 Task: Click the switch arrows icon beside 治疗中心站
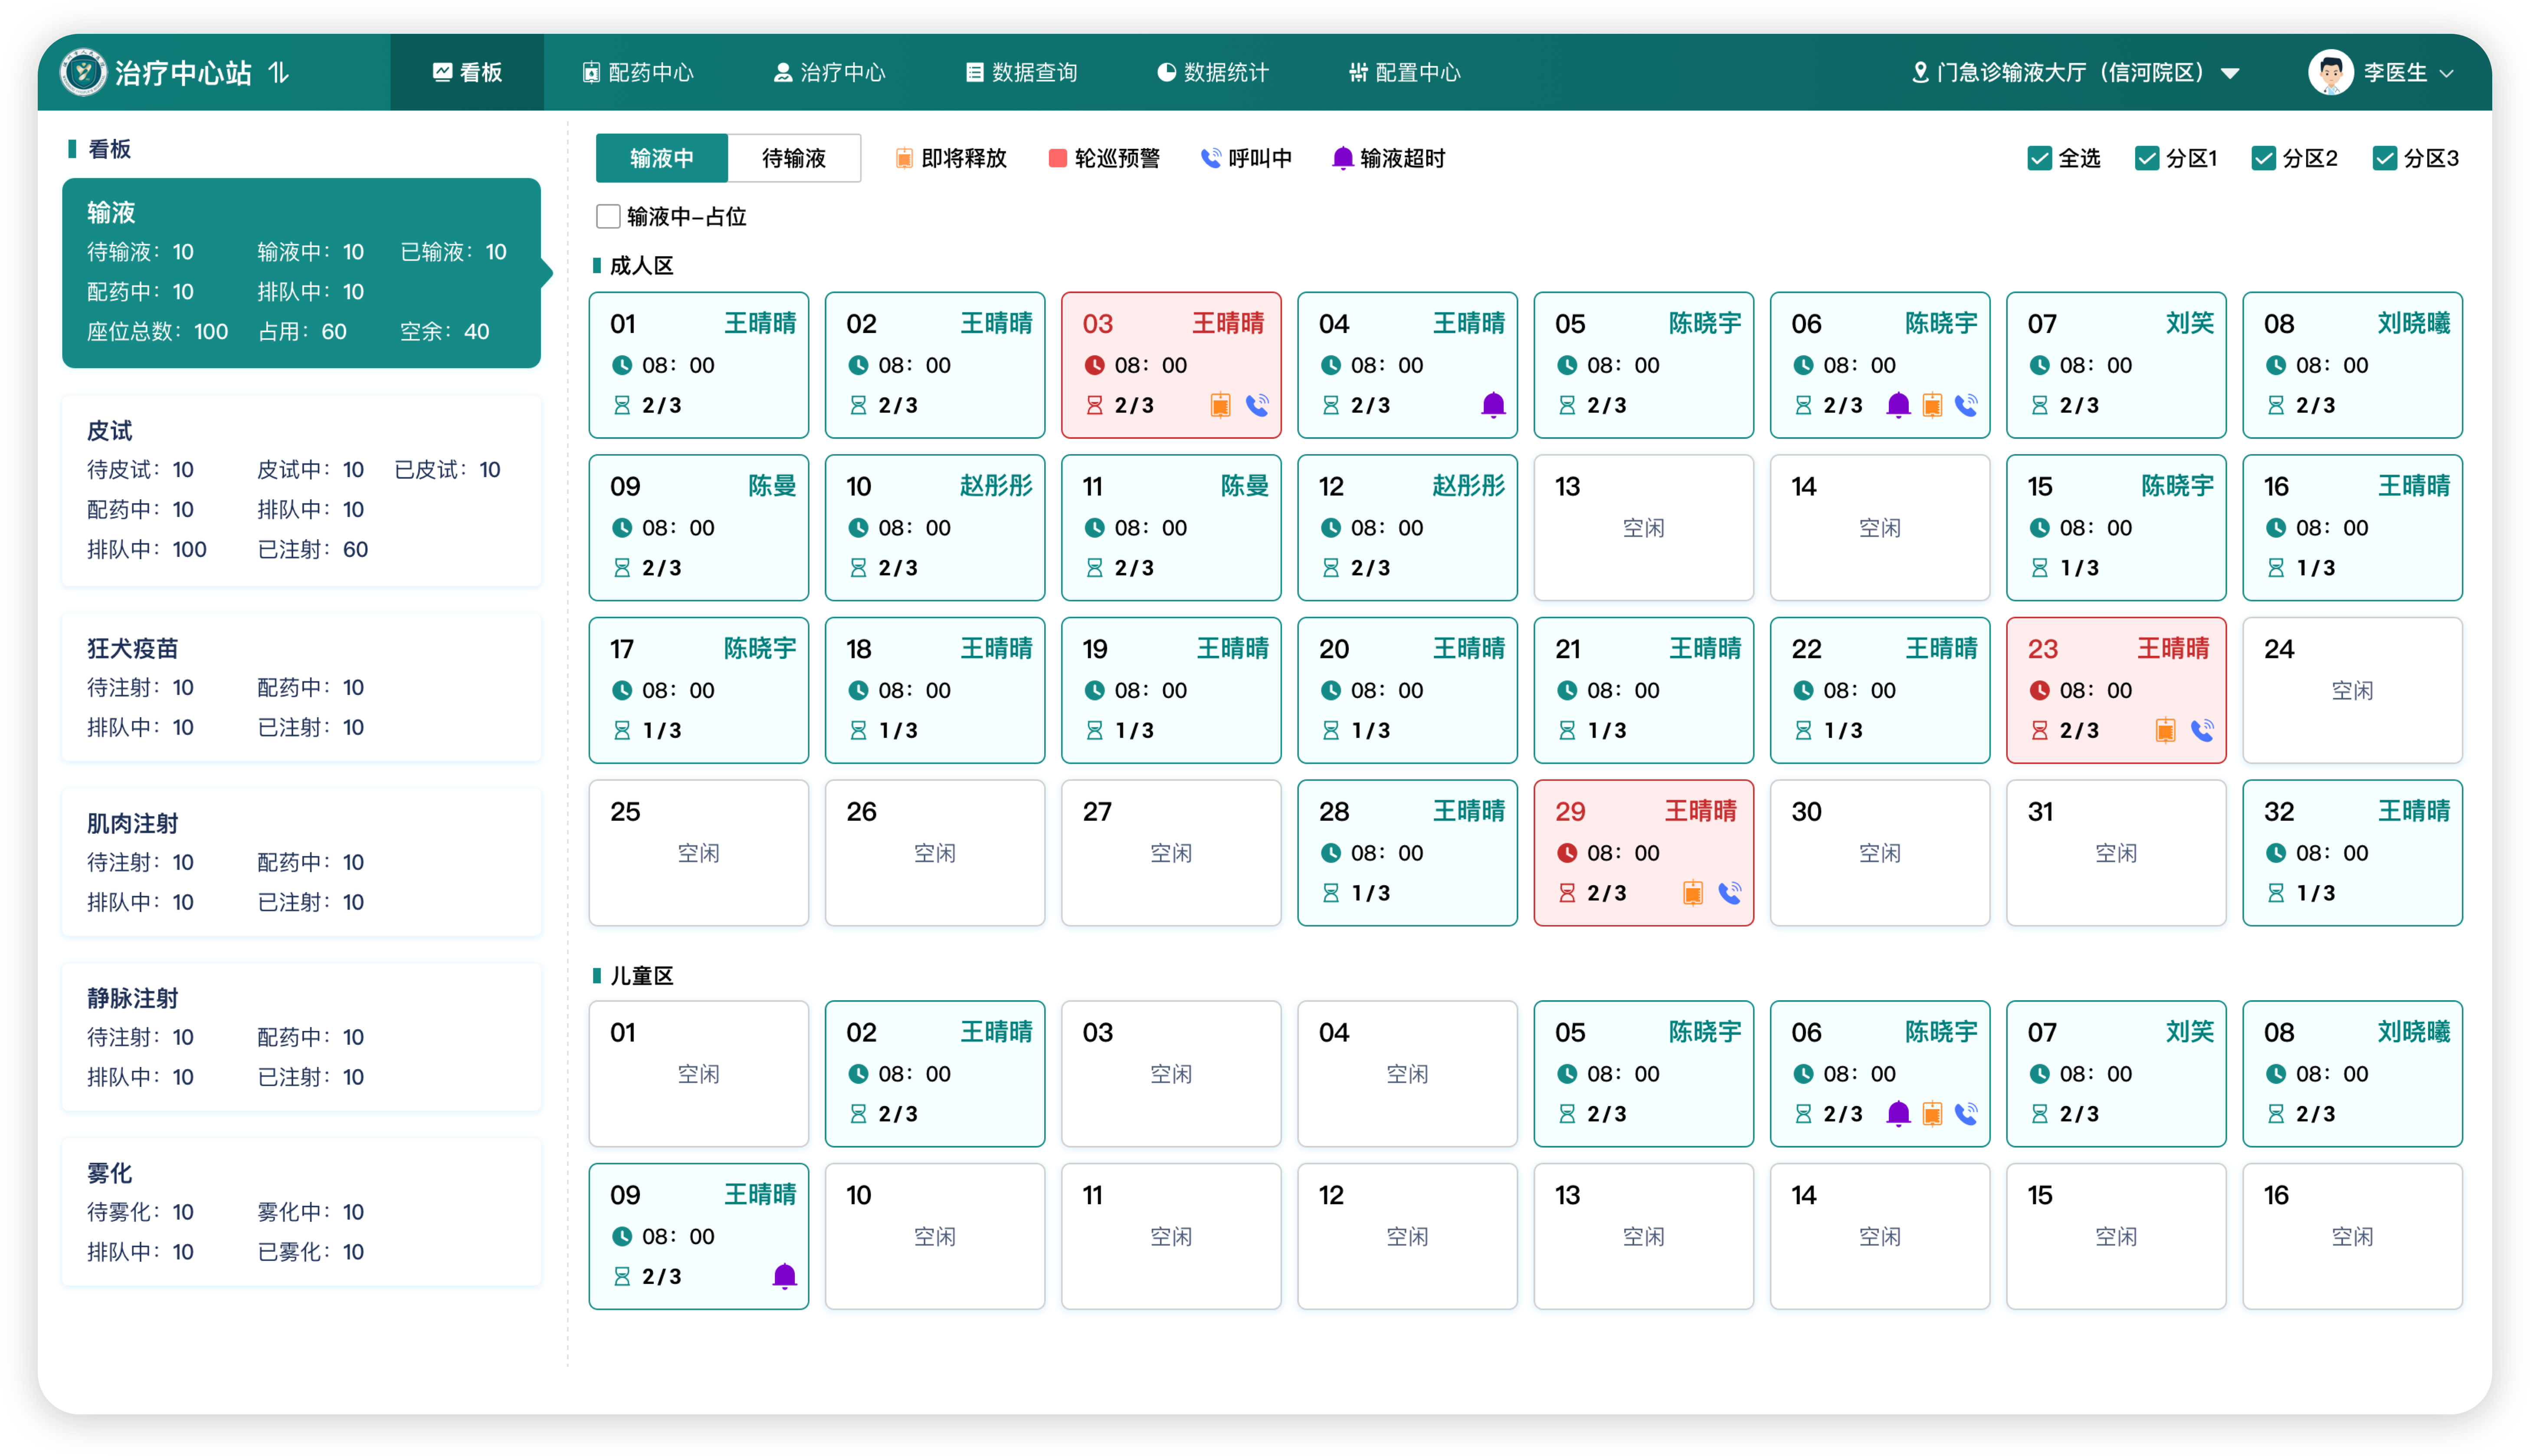pos(279,72)
